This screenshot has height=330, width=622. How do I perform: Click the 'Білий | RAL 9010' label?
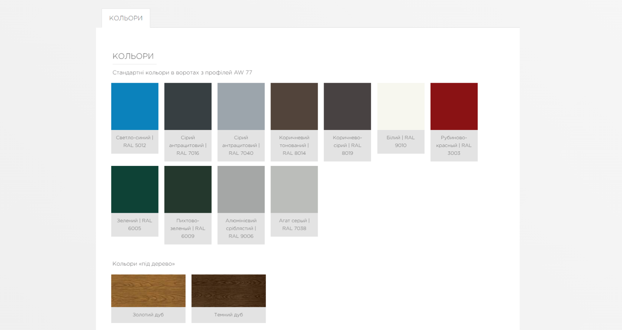401,141
